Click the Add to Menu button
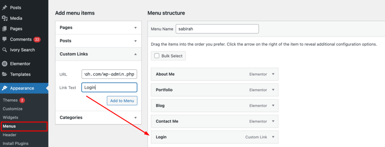 tap(122, 101)
